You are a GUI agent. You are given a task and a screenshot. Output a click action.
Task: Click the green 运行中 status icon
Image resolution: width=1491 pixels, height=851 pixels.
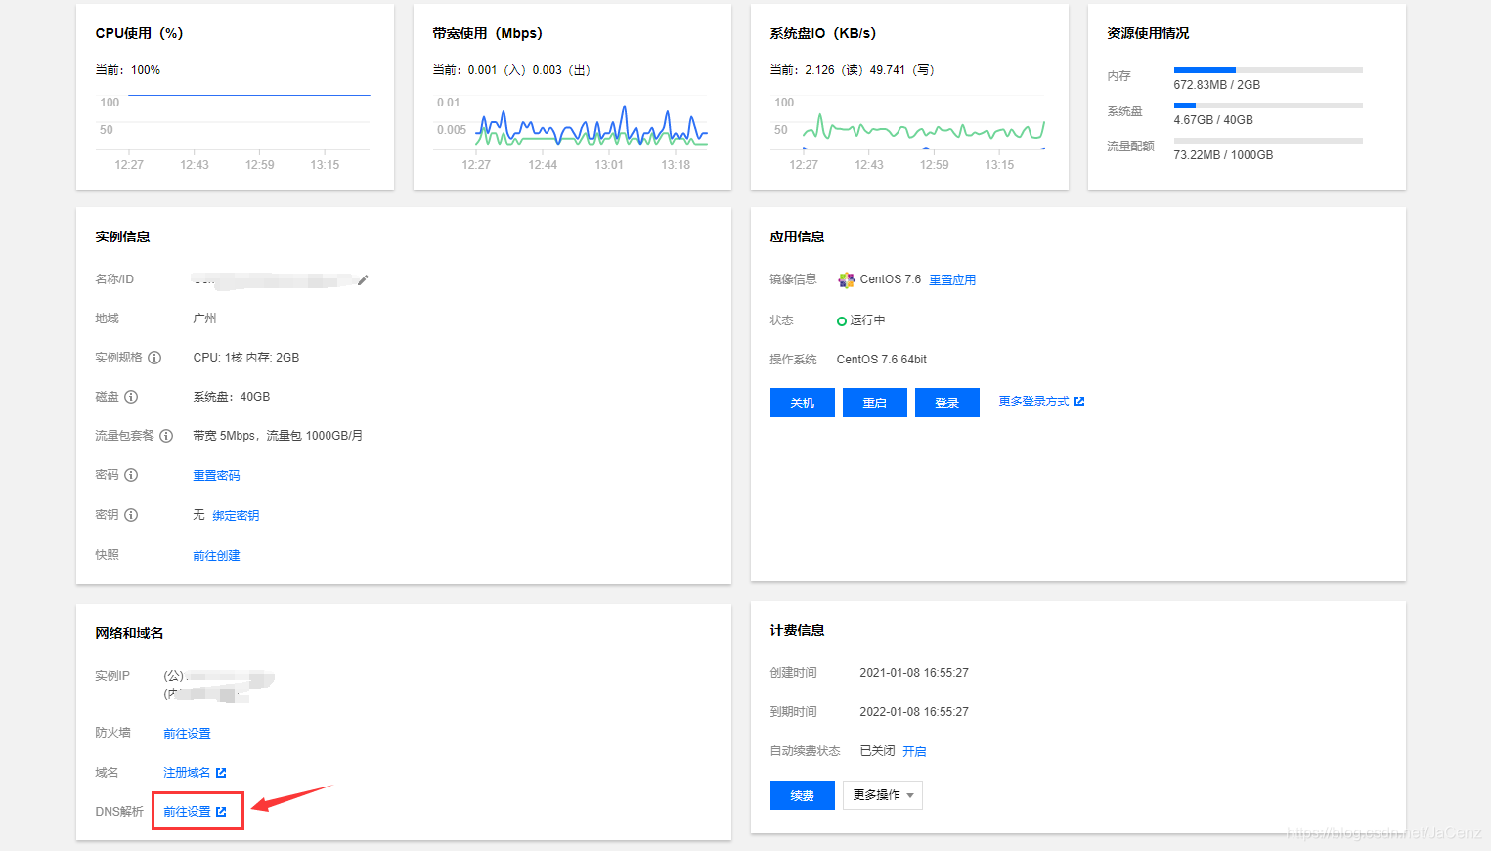842,321
